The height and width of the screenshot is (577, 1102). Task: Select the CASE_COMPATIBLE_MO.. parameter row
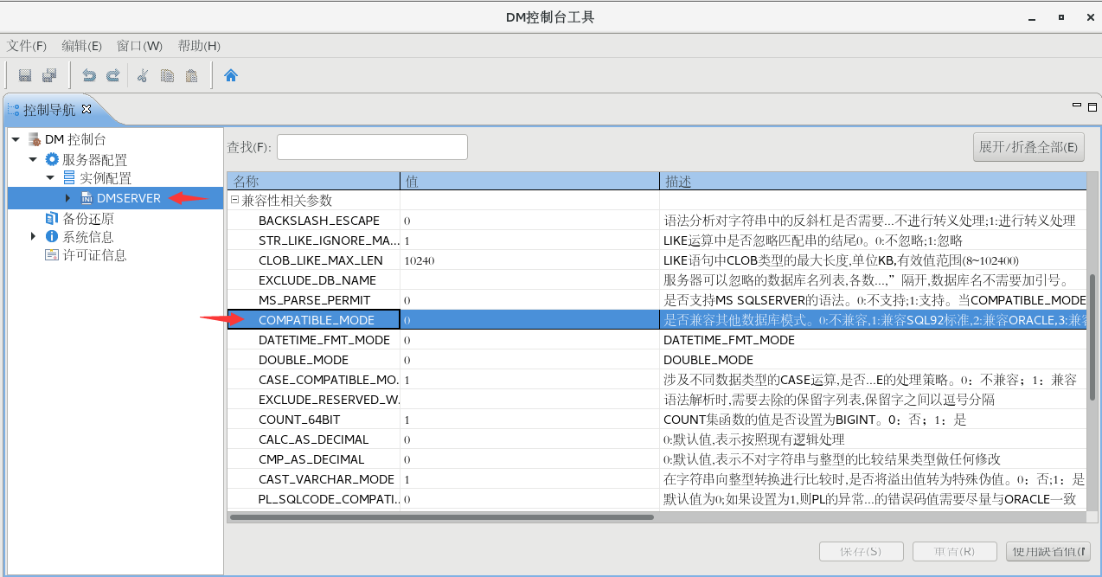[657, 380]
